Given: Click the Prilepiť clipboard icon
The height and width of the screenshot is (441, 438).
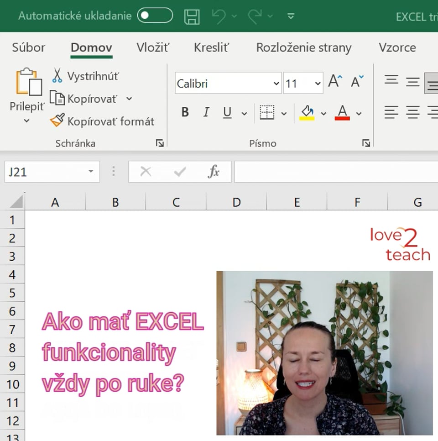Looking at the screenshot, I should [29, 82].
